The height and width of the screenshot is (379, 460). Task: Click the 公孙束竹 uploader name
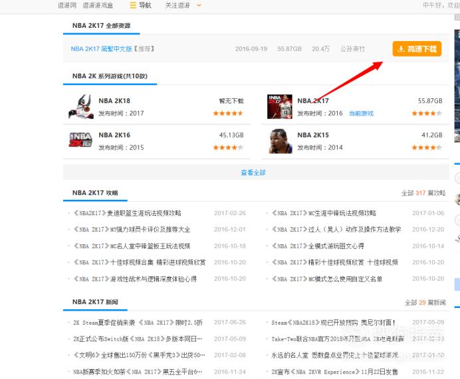click(352, 49)
